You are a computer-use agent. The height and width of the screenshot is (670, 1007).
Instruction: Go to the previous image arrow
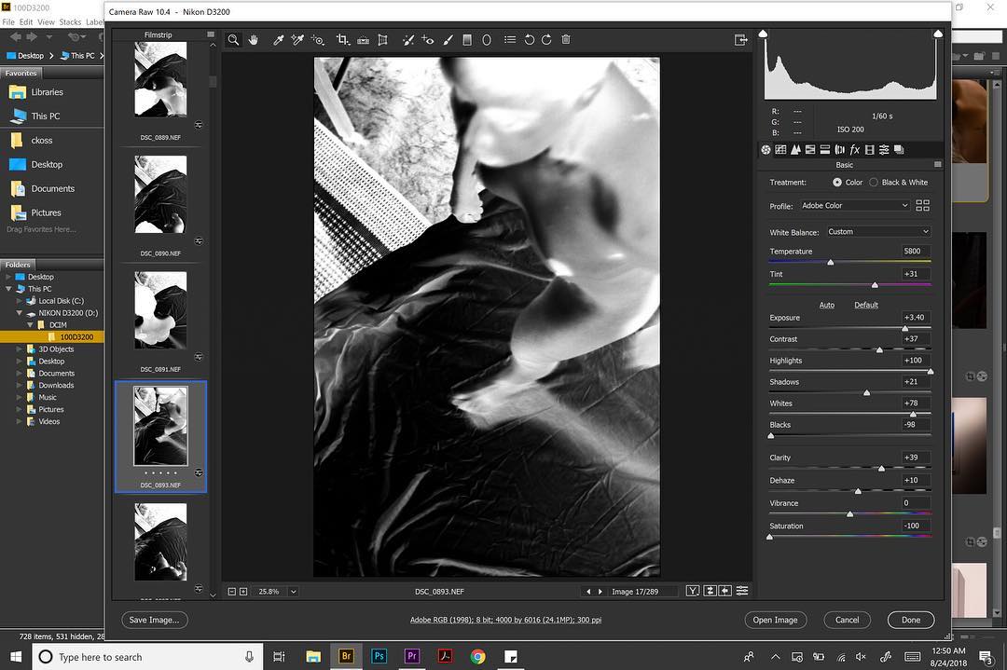click(588, 592)
